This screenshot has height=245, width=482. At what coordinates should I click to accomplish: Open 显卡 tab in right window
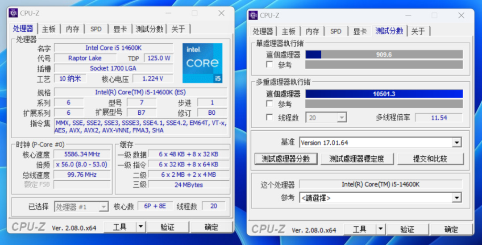pos(360,31)
